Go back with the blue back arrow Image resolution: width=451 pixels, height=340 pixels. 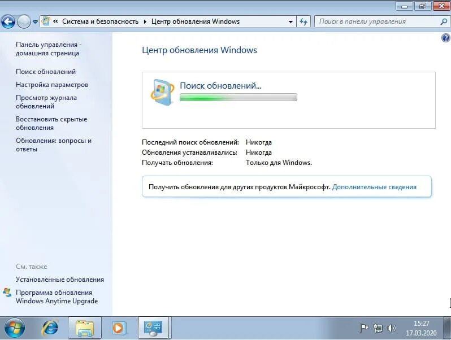click(8, 21)
